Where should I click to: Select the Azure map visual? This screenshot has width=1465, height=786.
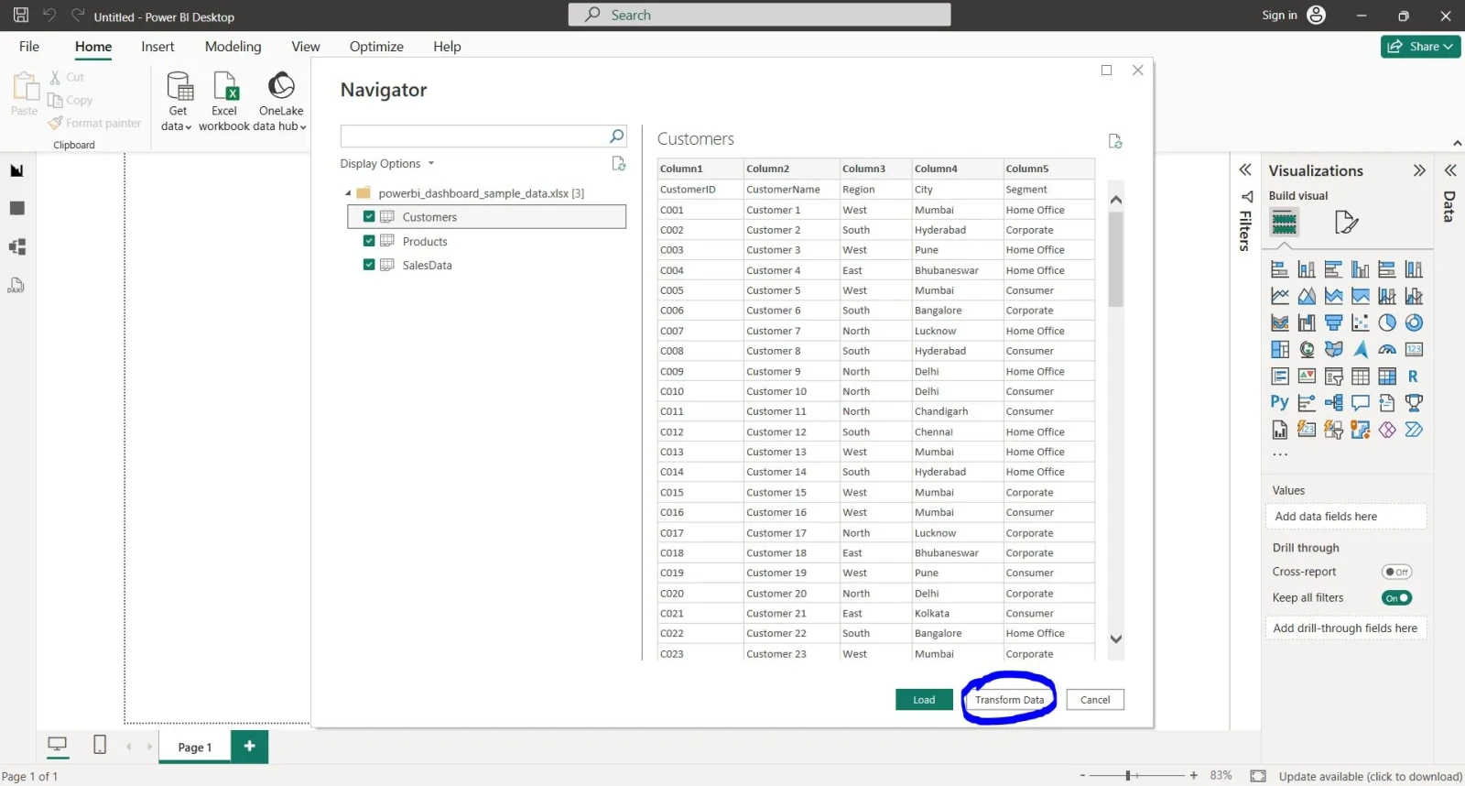pos(1361,349)
